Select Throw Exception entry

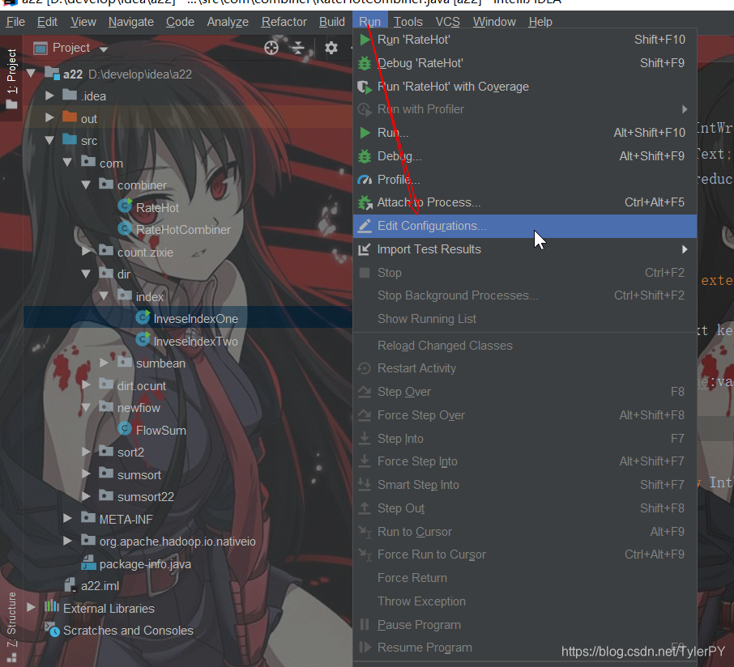525,601
